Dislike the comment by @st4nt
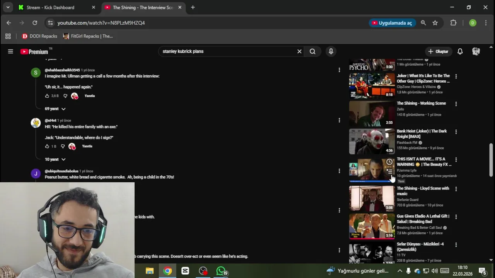This screenshot has height=278, width=495. pyautogui.click(x=63, y=146)
